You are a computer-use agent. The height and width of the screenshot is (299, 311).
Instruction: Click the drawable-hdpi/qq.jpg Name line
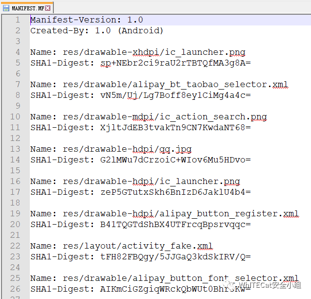111,149
